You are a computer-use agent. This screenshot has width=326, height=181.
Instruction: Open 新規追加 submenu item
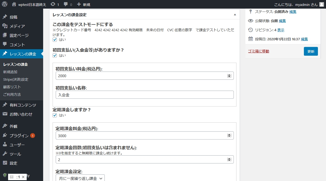(10, 72)
